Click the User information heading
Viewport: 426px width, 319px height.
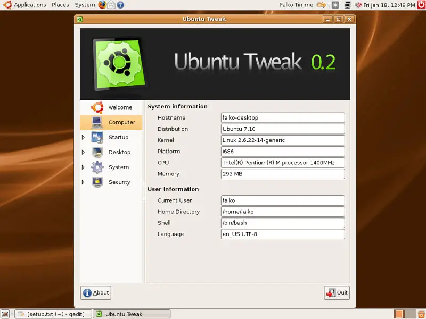pos(173,189)
